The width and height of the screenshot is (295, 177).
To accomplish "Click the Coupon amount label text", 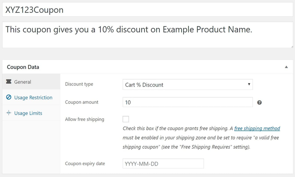I will 82,102.
